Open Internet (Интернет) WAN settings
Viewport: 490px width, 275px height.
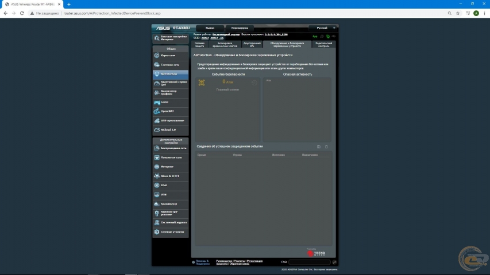point(170,167)
